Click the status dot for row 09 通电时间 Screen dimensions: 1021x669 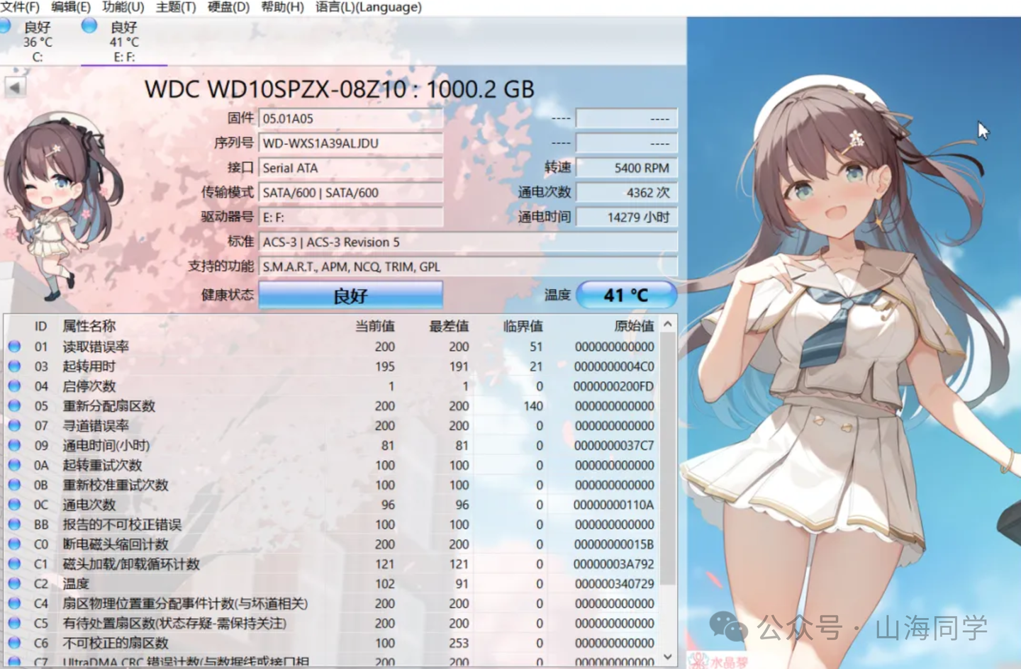(x=14, y=445)
